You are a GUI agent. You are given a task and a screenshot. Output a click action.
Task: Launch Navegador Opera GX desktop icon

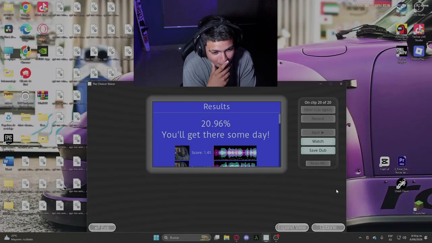coord(43,33)
